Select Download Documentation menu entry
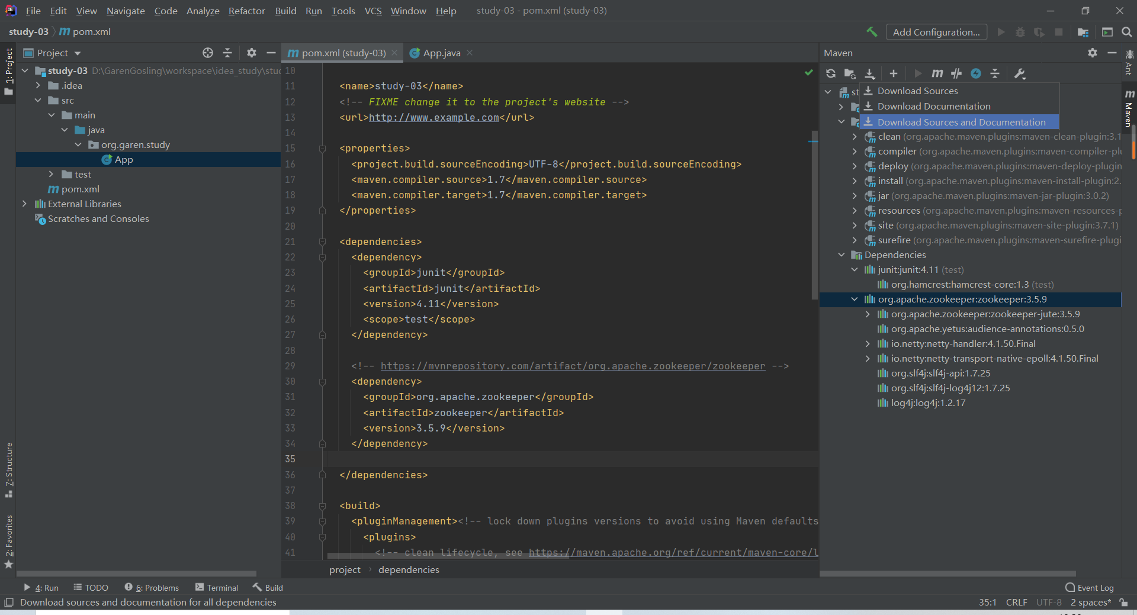Screen dimensions: 1137x615 click(959, 106)
